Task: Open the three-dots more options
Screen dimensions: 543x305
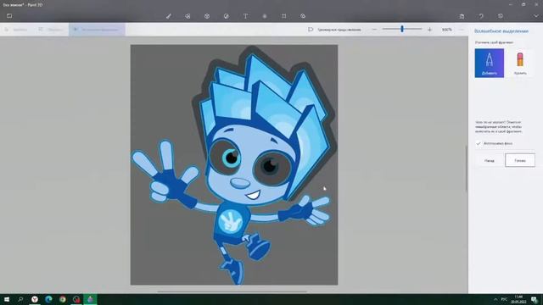Action: click(462, 30)
